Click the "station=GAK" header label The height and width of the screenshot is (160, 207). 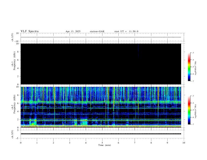[97, 31]
